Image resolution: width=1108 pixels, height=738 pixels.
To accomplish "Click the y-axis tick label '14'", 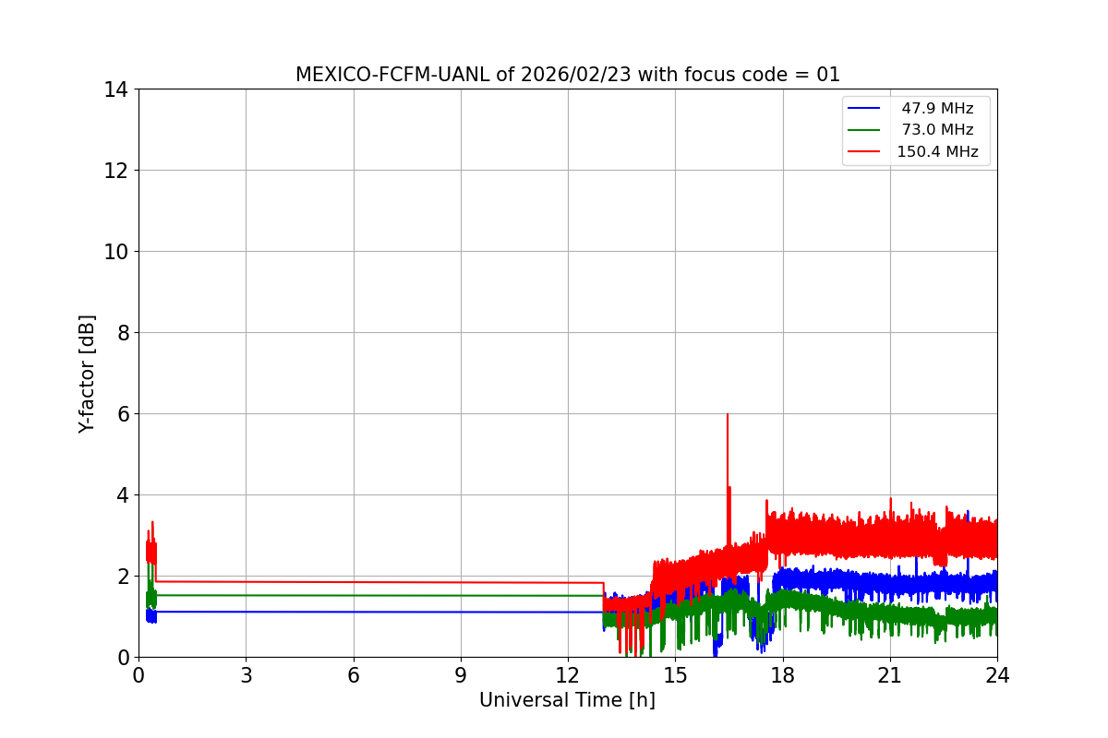I will click(116, 89).
